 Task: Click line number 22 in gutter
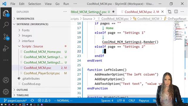[79, 51]
